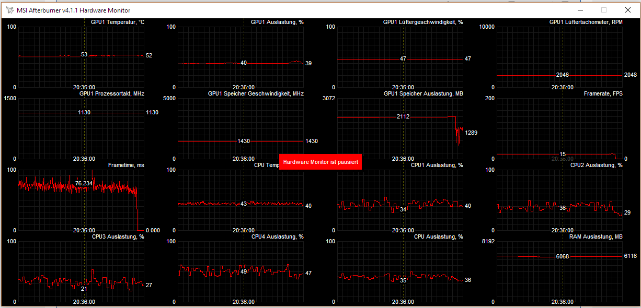Click the current memory usage value 1289

471,133
